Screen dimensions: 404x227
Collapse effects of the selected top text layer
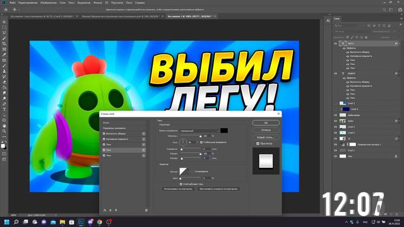tap(400, 44)
